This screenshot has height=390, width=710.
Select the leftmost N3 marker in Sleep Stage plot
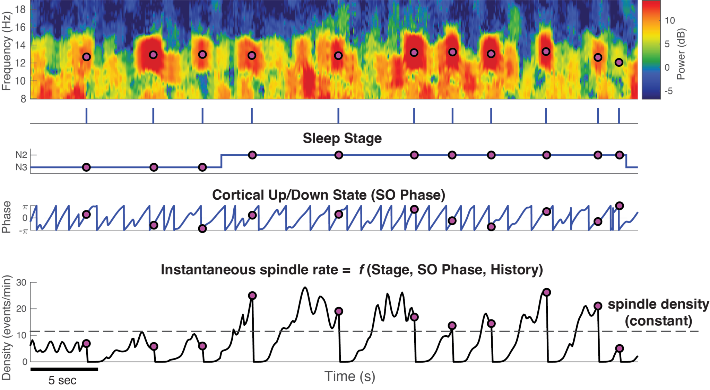(x=86, y=167)
